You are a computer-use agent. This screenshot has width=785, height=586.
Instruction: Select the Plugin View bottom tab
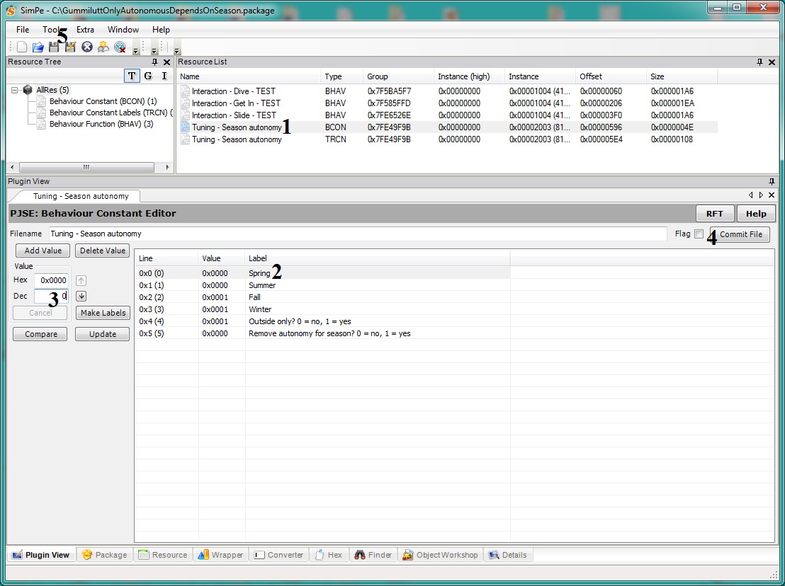[41, 554]
